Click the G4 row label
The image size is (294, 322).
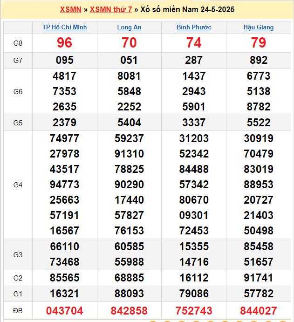pyautogui.click(x=18, y=185)
